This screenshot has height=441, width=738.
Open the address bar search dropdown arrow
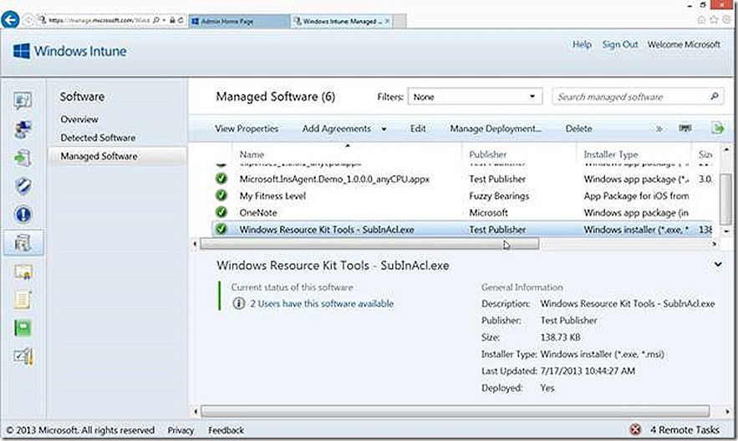[164, 21]
